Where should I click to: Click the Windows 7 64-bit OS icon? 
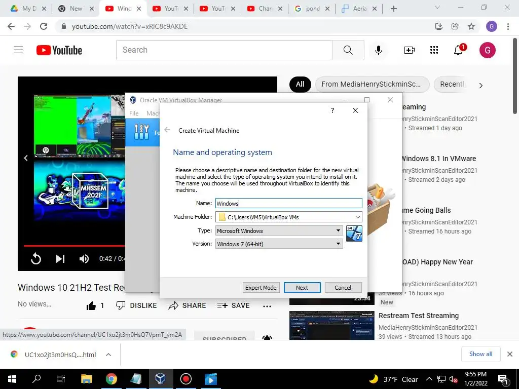point(354,233)
